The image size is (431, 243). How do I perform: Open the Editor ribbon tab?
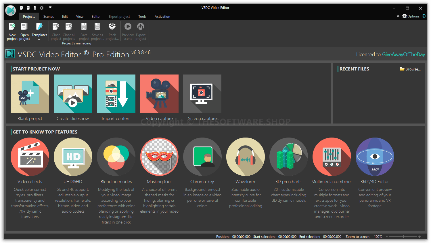(96, 17)
